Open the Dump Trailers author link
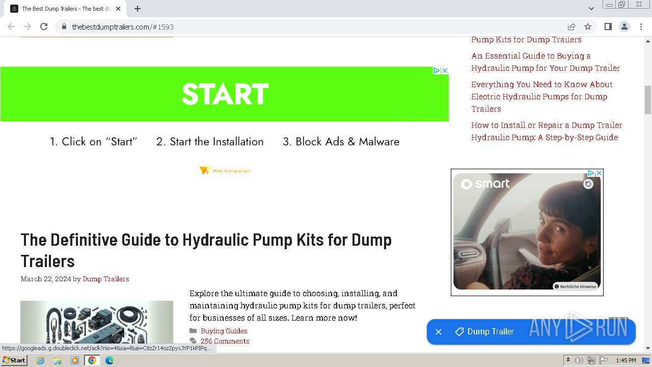Image resolution: width=652 pixels, height=367 pixels. click(x=106, y=279)
